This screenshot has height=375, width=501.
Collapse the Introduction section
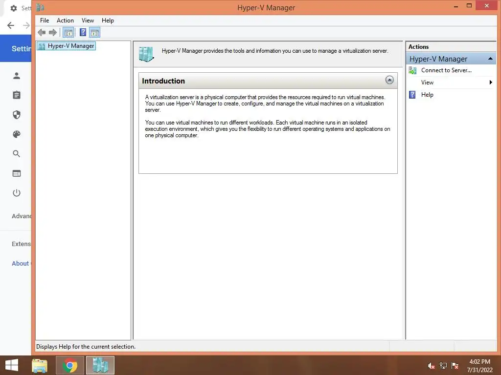[389, 80]
